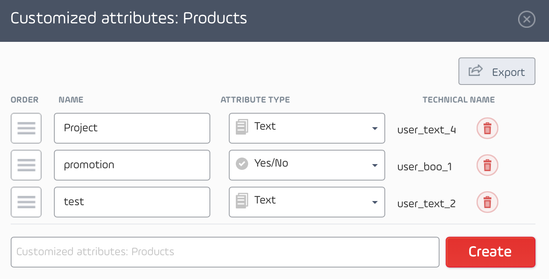
Task: Edit the test name field
Action: (x=132, y=202)
